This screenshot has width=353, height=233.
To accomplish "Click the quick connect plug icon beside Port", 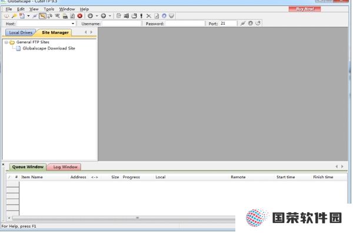I will [x=242, y=24].
